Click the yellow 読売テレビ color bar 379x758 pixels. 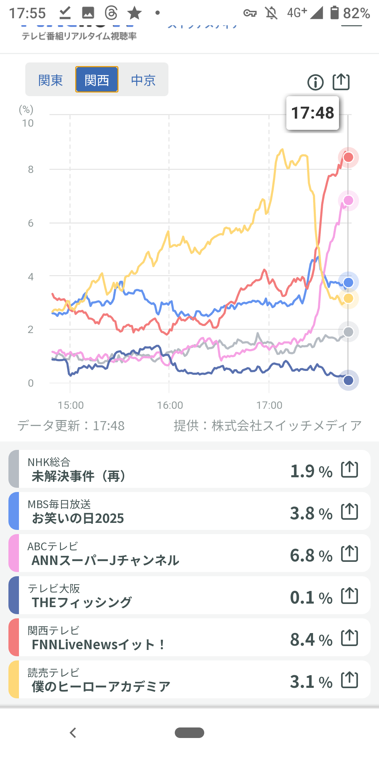14,680
